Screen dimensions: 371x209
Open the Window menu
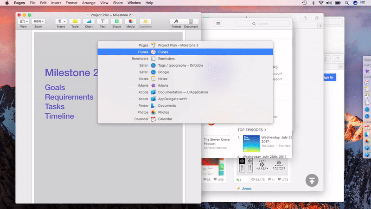pos(134,3)
